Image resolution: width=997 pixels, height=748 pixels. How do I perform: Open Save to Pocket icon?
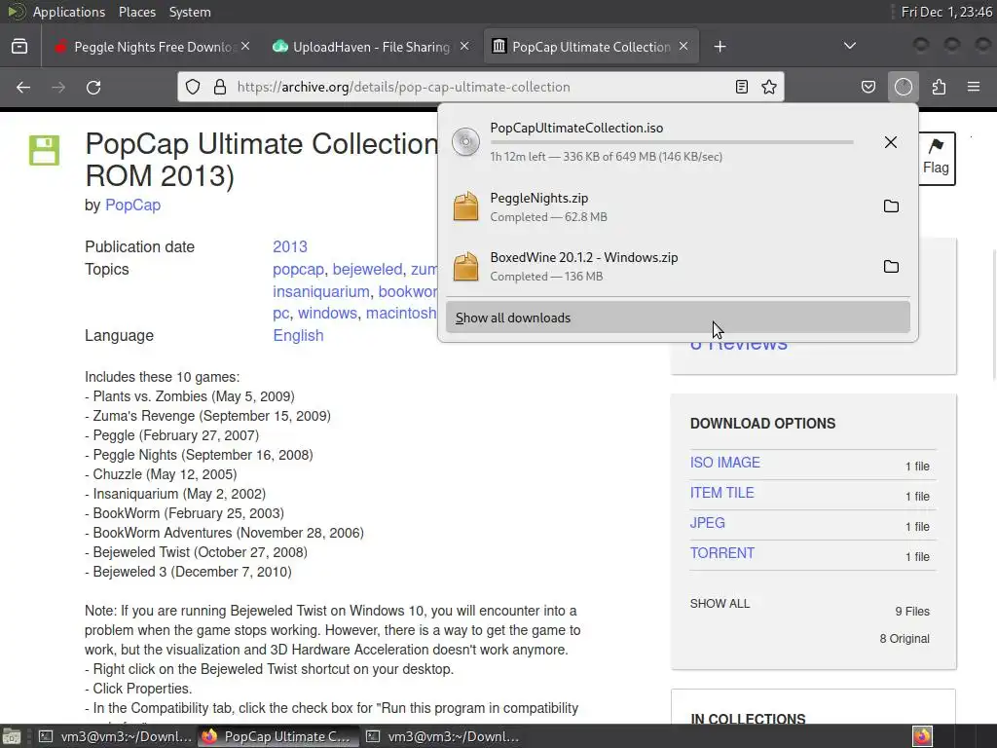pos(868,87)
